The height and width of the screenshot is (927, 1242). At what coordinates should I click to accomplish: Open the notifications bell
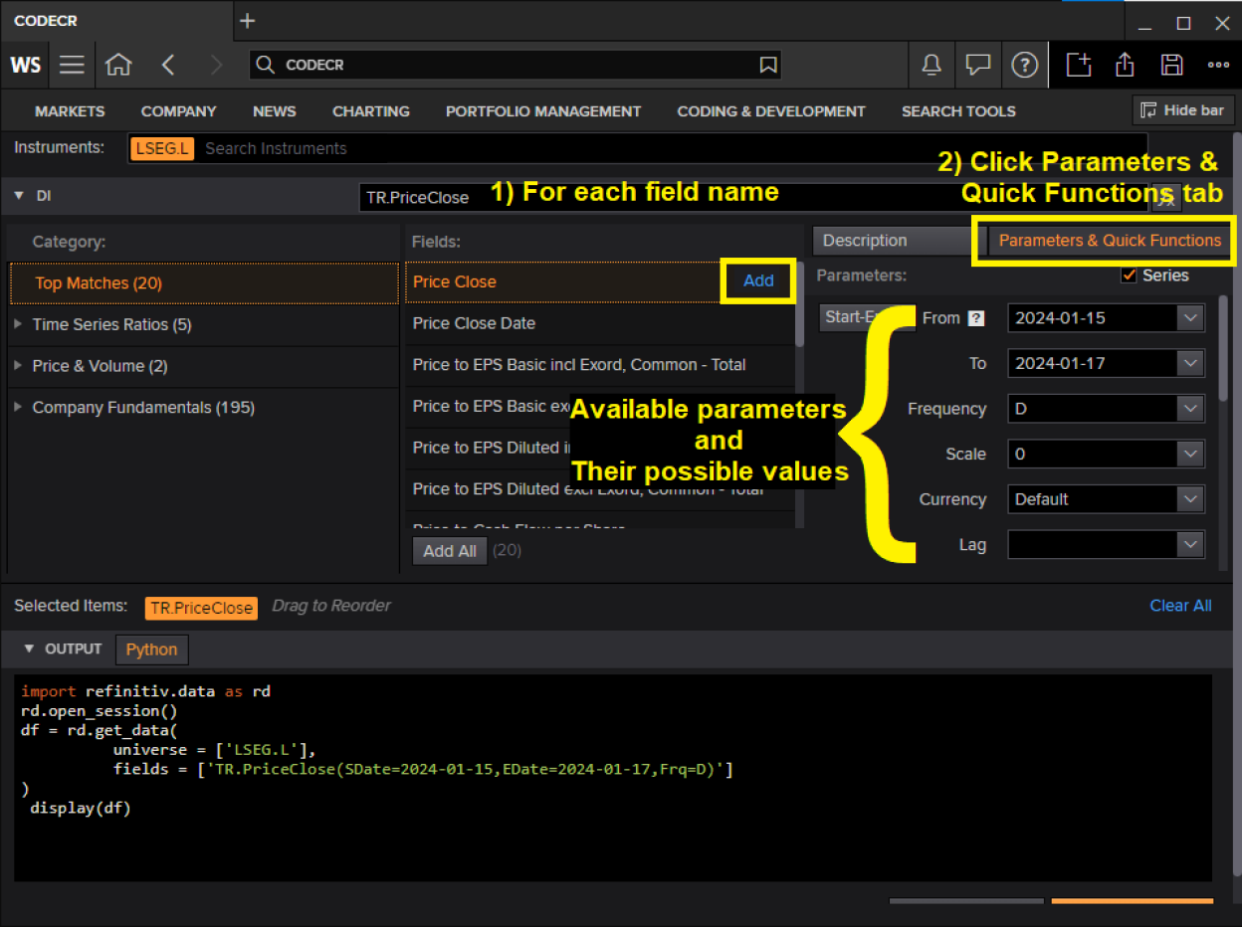click(931, 65)
